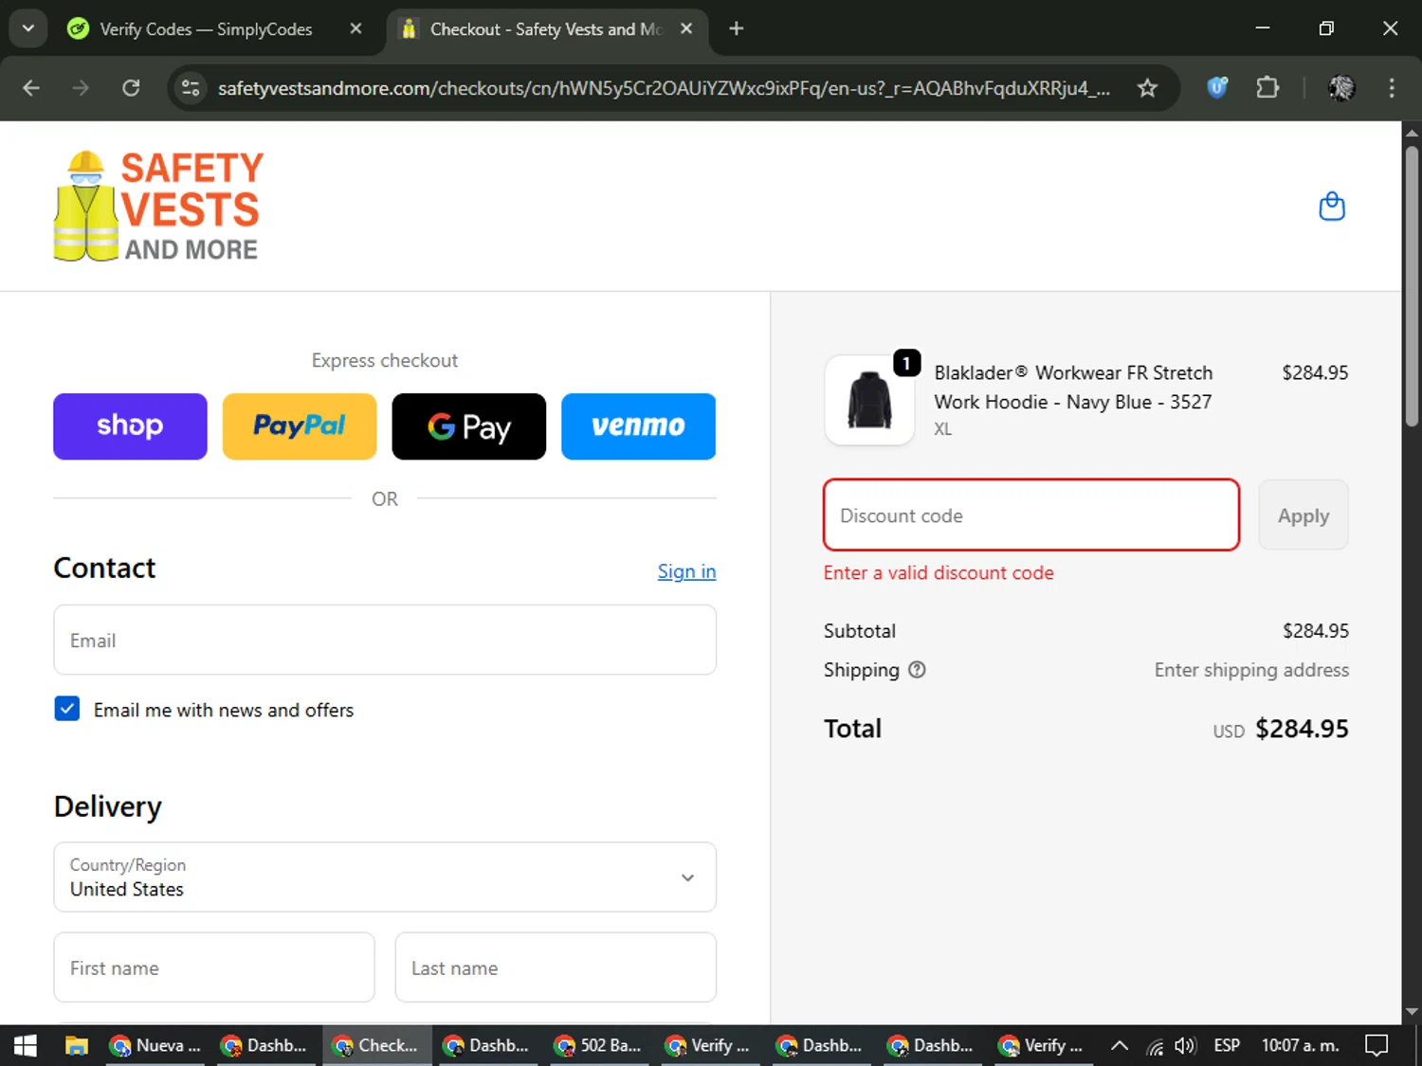Expand the Country/Region dropdown
This screenshot has width=1422, height=1066.
[x=385, y=877]
